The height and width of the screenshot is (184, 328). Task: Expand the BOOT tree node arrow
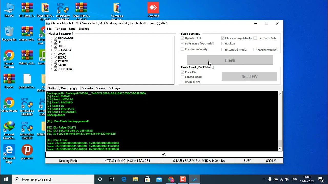[x=52, y=46]
